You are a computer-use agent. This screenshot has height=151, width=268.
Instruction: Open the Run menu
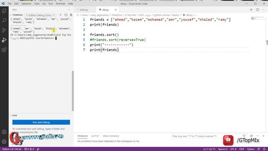coord(51,4)
